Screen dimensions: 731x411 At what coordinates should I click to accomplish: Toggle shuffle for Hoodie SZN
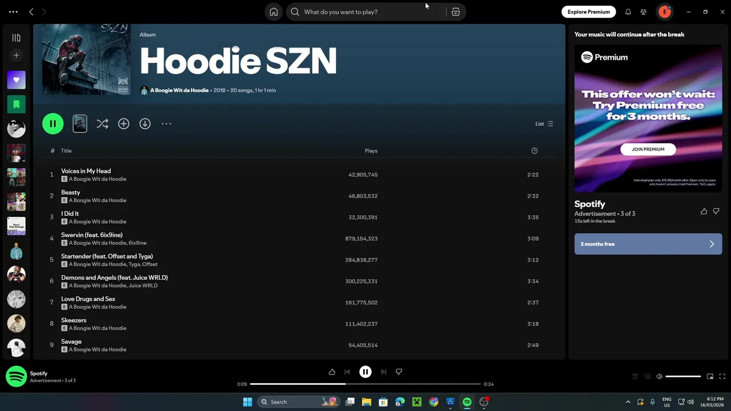tap(102, 124)
